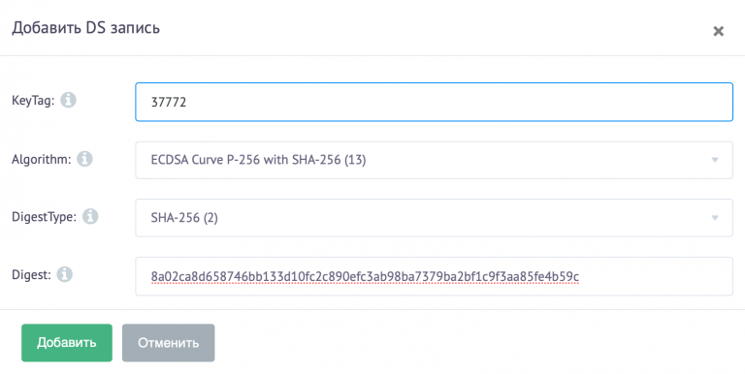Click the underlined 8a02ca8d digest hash text
Screen dimensions: 745x374
pyautogui.click(x=365, y=276)
